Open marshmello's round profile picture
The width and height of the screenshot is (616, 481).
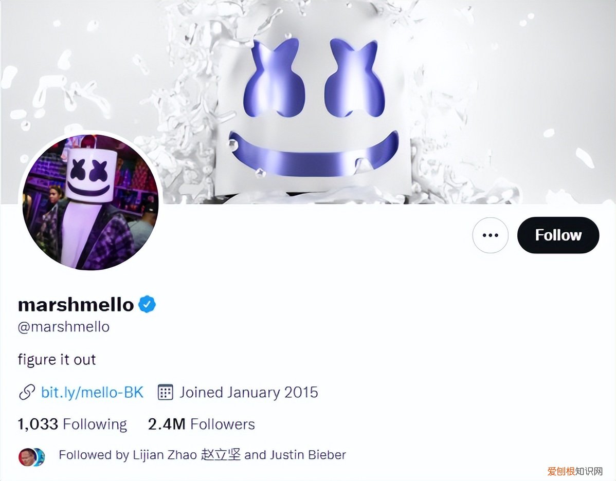(90, 202)
